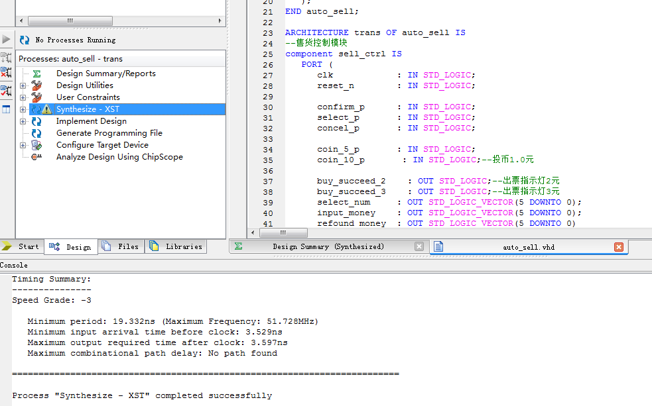
Task: Click the red X process toolbar icon
Action: (x=6, y=73)
